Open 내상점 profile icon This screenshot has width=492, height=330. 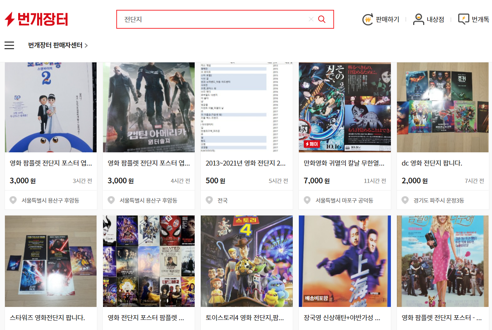click(x=419, y=19)
